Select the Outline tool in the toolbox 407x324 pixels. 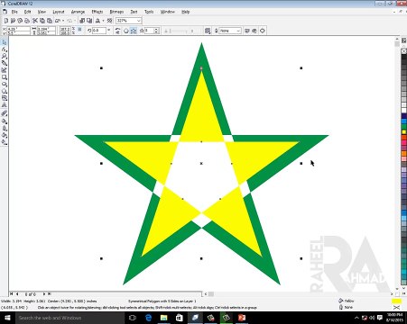pyautogui.click(x=5, y=128)
